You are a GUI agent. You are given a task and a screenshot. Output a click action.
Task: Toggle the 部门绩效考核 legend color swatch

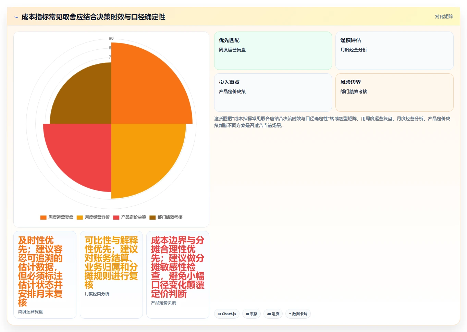click(152, 217)
